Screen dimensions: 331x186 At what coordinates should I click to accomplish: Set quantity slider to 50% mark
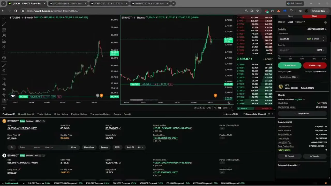[302, 56]
